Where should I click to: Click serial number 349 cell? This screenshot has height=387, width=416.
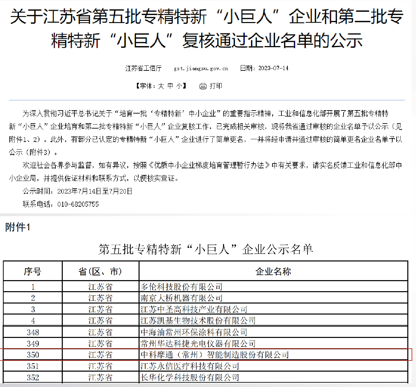point(33,344)
